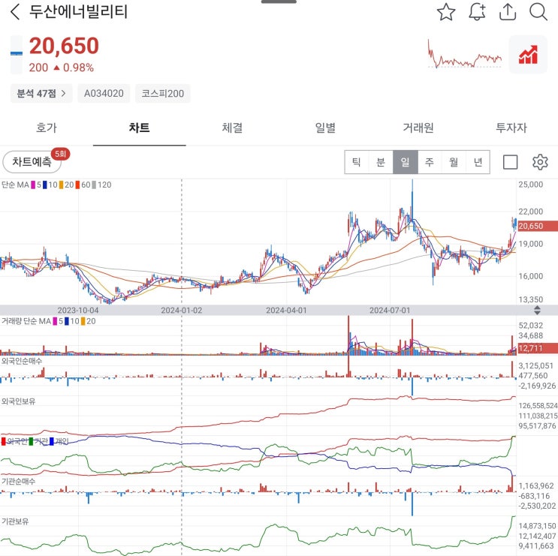Tap the 20,650 price marker on axis
Image resolution: width=558 pixels, height=556 pixels.
click(538, 226)
